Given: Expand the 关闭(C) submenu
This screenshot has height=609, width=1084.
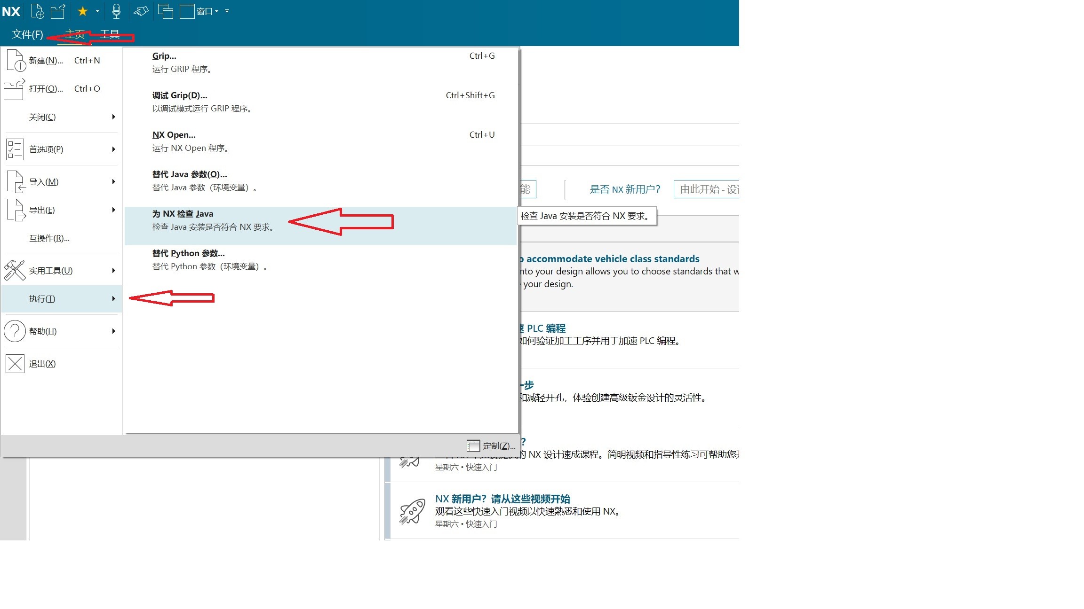Looking at the screenshot, I should [x=61, y=117].
